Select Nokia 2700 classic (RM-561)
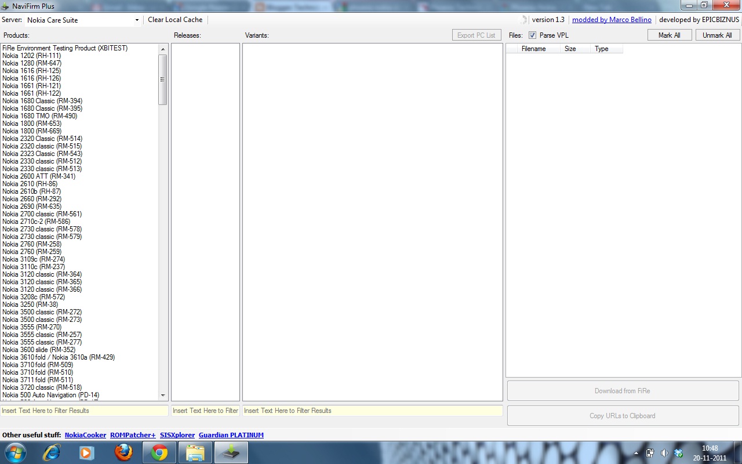This screenshot has height=464, width=742. 42,214
